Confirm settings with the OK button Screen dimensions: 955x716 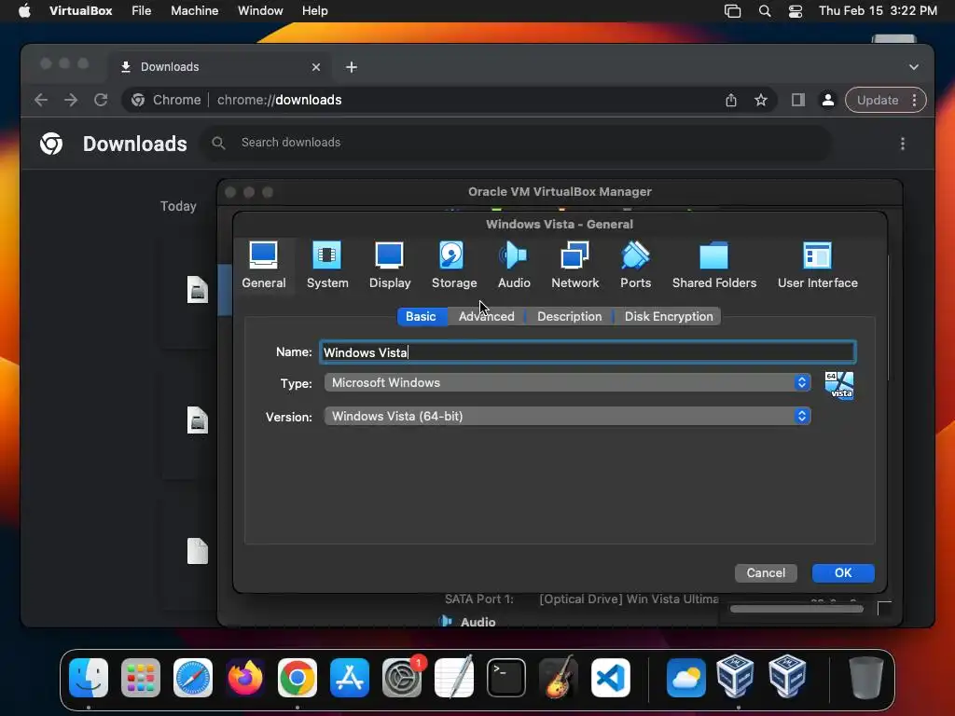coord(843,573)
